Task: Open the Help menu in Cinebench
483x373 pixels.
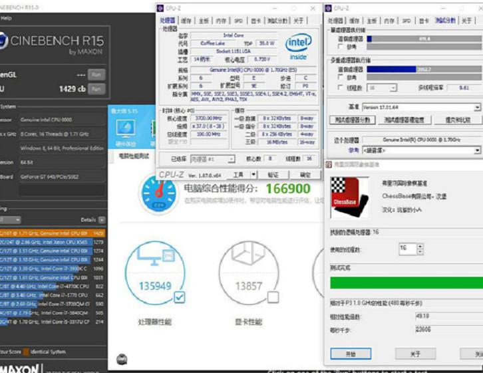Action: pos(6,18)
